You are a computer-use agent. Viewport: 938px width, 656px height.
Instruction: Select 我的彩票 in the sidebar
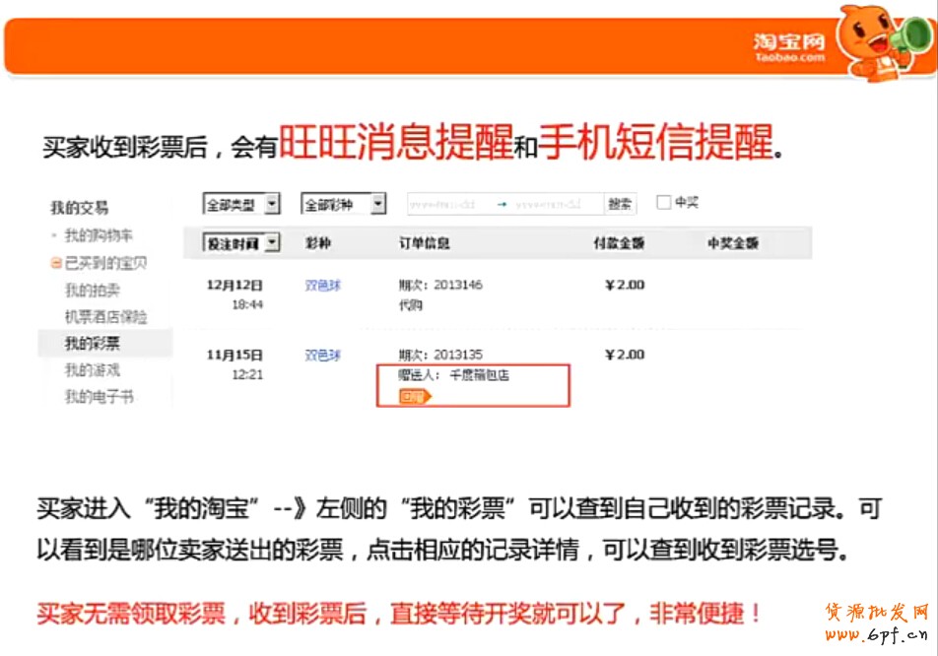coord(93,344)
